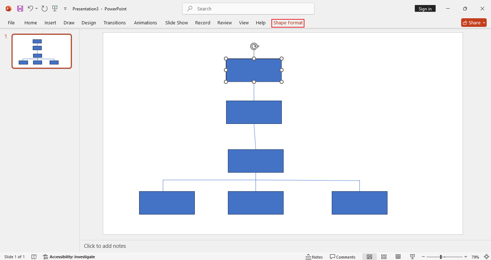Start Slide Show from status bar icon
Screen dimensions: 491x260
pos(412,256)
